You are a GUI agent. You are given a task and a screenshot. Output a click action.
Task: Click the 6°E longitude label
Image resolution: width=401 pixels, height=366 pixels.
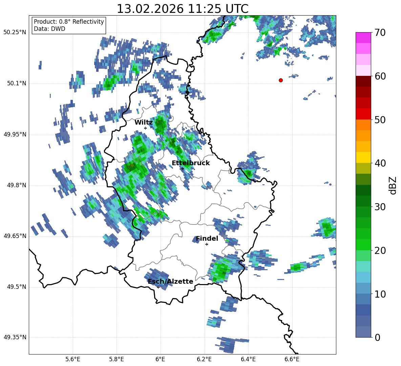point(160,359)
